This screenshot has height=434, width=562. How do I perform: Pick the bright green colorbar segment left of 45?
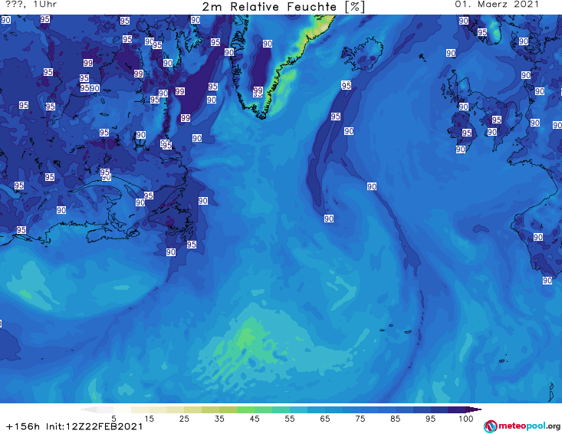[245, 409]
